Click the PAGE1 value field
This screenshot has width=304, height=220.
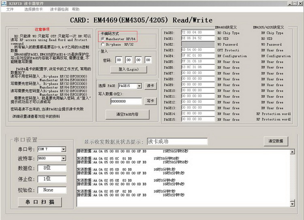pos(198,38)
